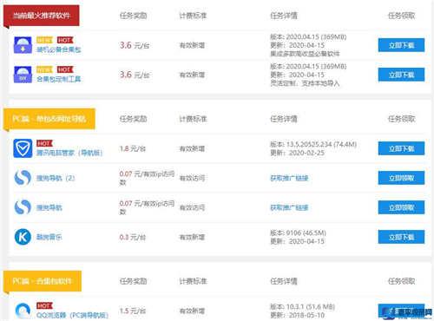Screen dimensions: 434x321
Task: Open the 腾讯电脑管家（导航版）name link
Action: pyautogui.click(x=69, y=153)
